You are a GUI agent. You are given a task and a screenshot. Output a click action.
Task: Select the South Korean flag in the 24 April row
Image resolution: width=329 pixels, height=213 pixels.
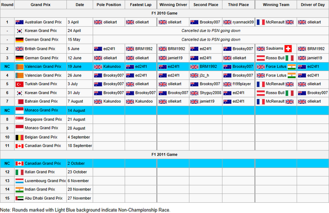click(20, 31)
